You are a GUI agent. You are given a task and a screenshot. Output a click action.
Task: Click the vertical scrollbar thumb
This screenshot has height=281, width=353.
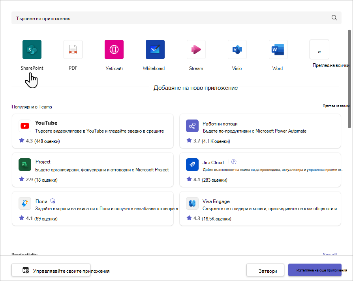tap(349, 79)
